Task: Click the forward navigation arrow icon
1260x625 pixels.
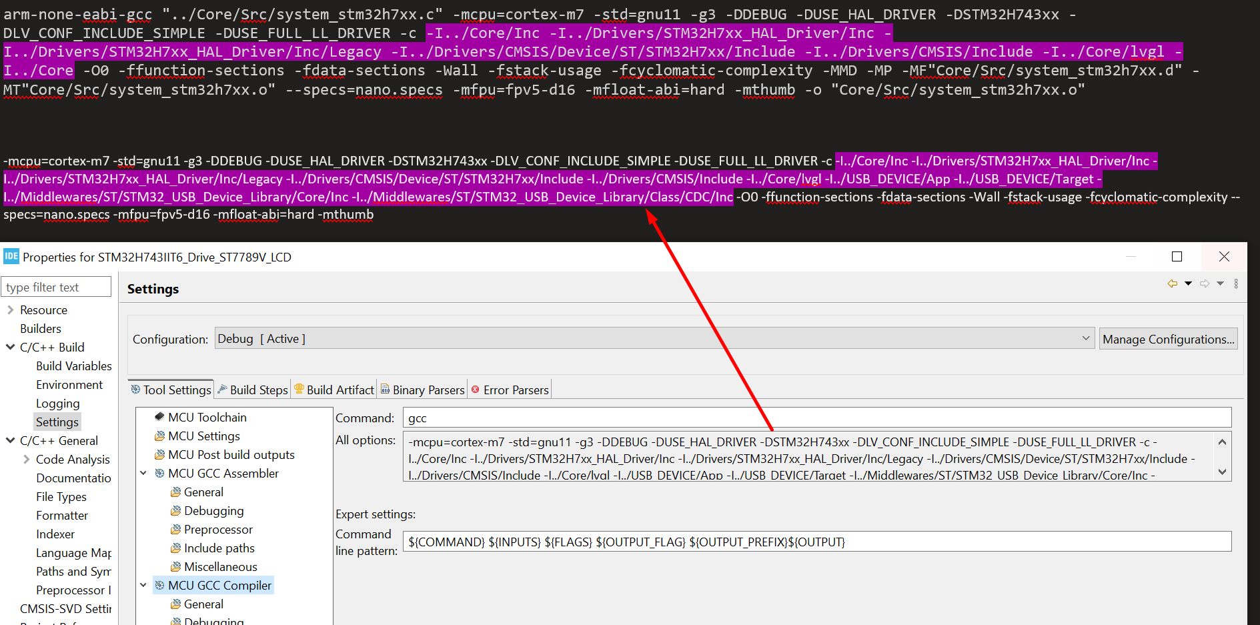Action: tap(1205, 283)
